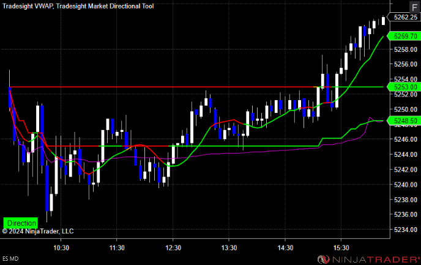Click the green 5248.50 price marker
Screen dimensions: 421x265
(x=404, y=121)
